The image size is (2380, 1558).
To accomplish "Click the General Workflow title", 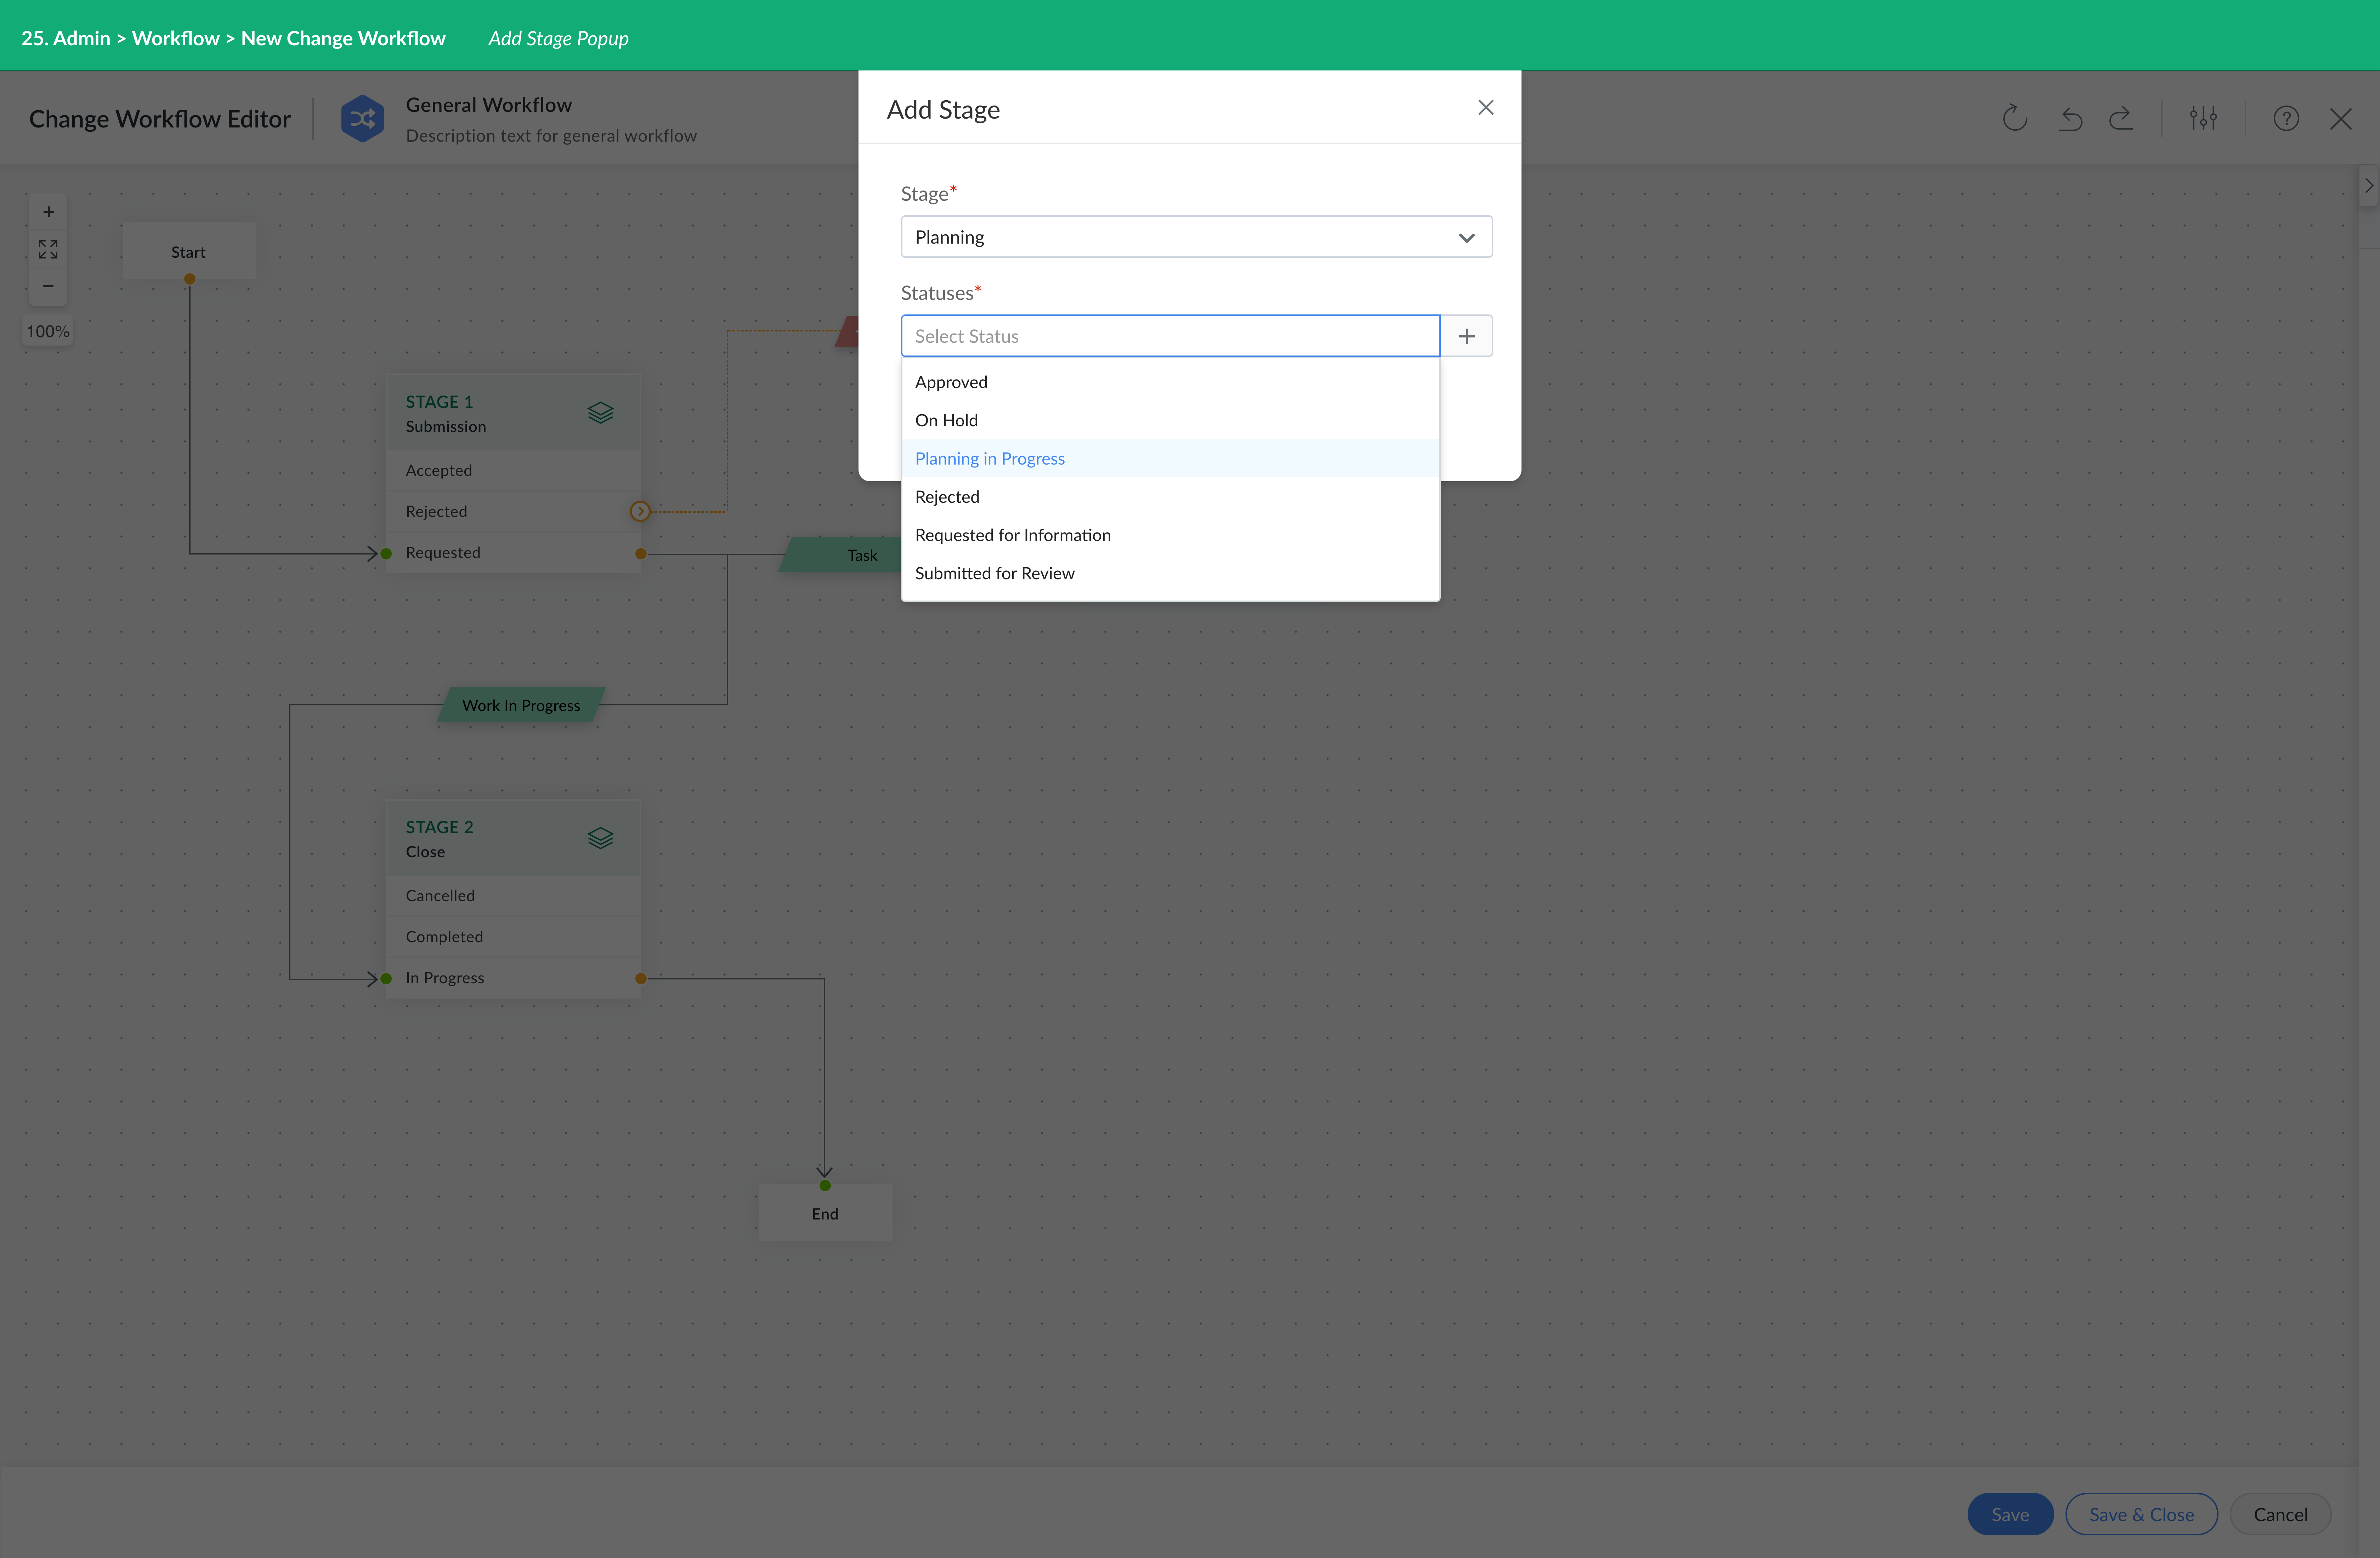I will point(489,105).
